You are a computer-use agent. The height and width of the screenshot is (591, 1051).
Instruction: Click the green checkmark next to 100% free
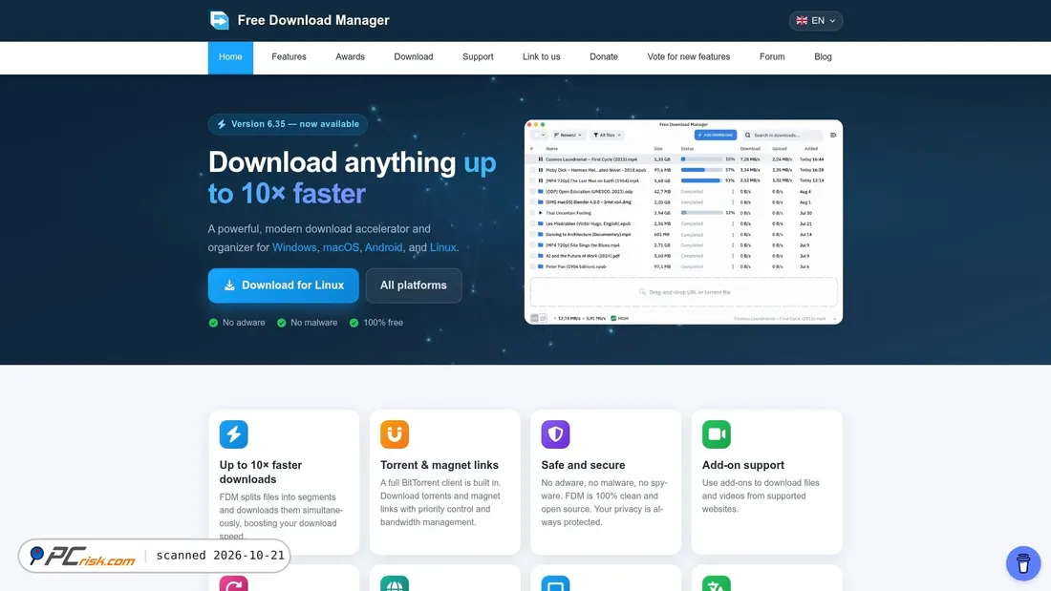click(354, 323)
